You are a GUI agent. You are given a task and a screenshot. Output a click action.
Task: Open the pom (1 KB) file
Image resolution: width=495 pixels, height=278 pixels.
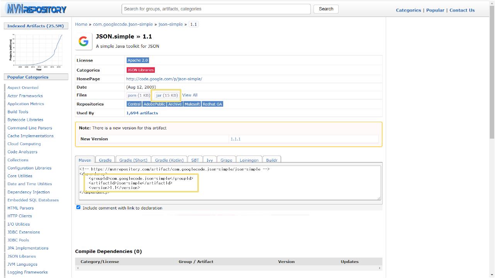tap(139, 95)
